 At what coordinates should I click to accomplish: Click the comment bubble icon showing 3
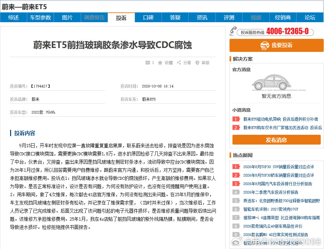click(147, 63)
